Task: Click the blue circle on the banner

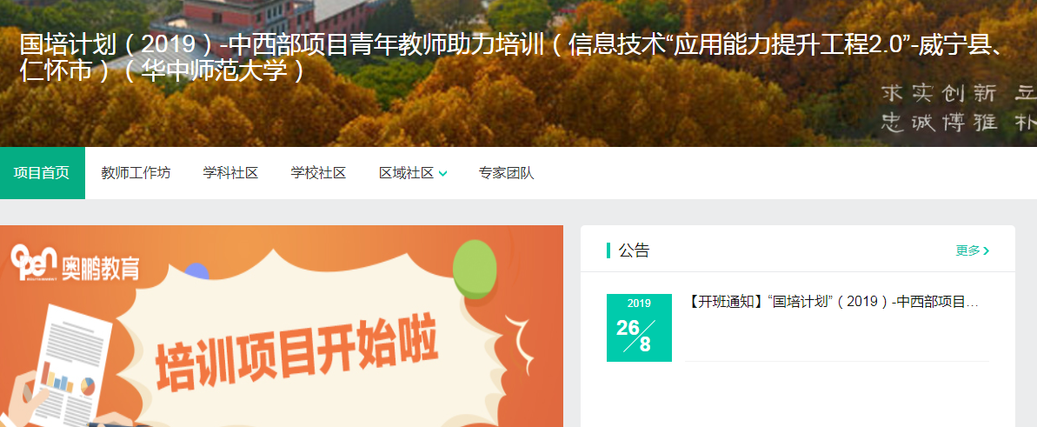Action: (x=196, y=271)
